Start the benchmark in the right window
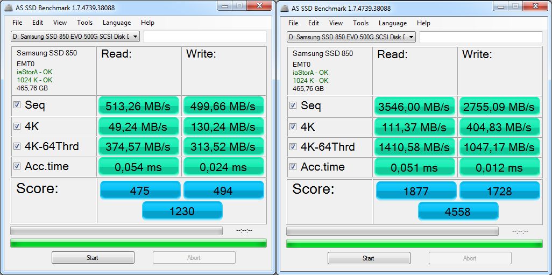Image resolution: width=552 pixels, height=275 pixels. (369, 258)
